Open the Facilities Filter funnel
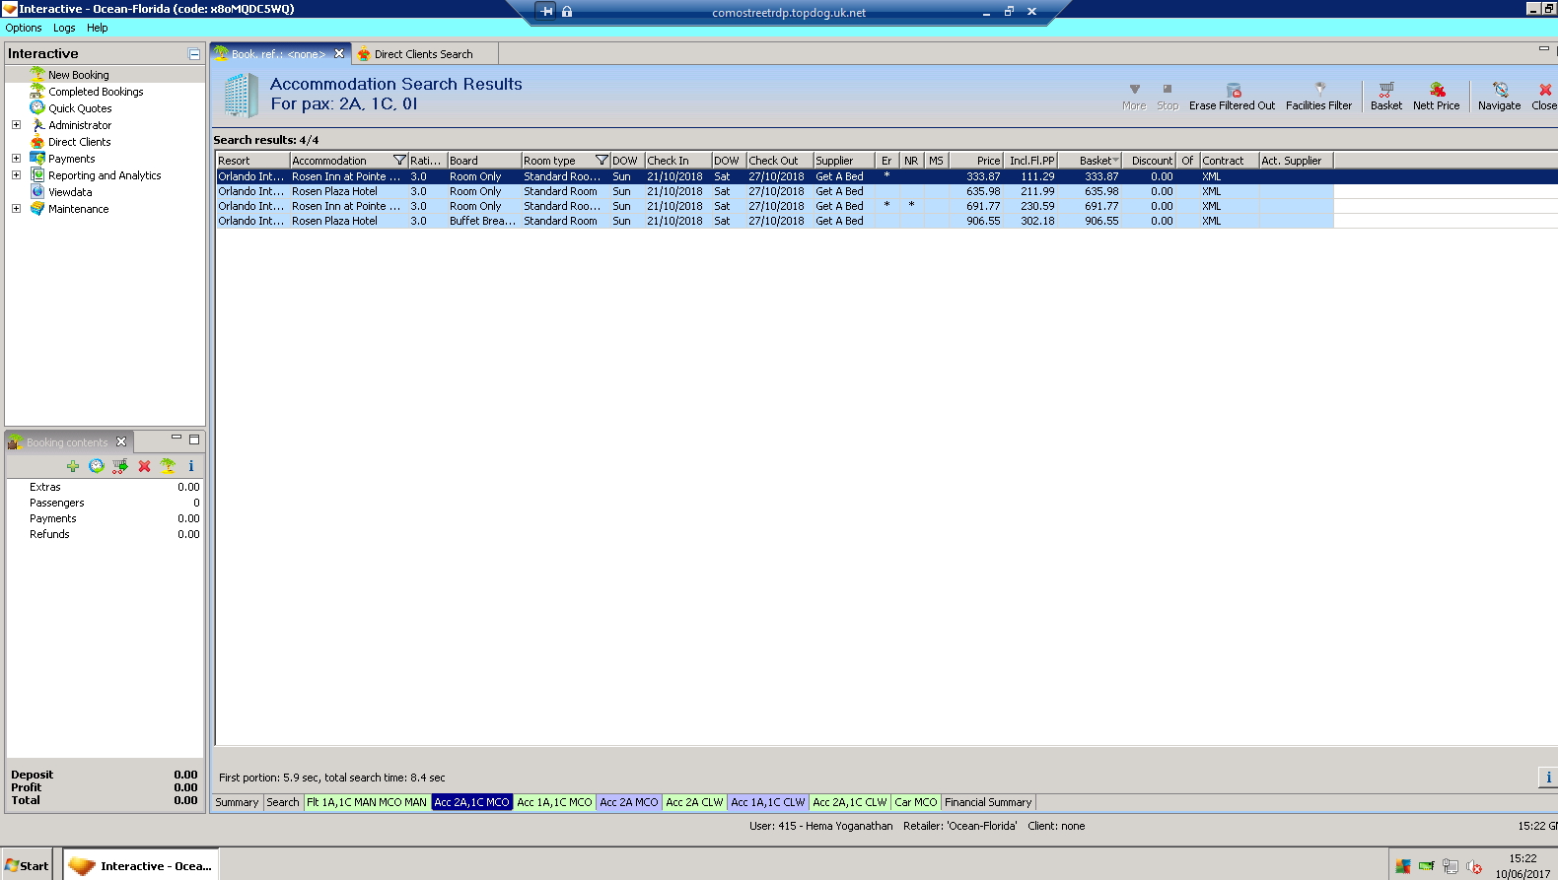This screenshot has height=880, width=1558. pos(1319,89)
